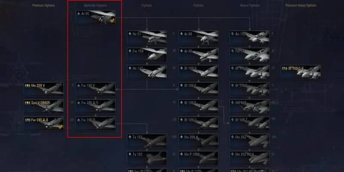The height and width of the screenshot is (172, 344).
Task: Choose the Ao 192 heavy fighter
Action: click(249, 37)
